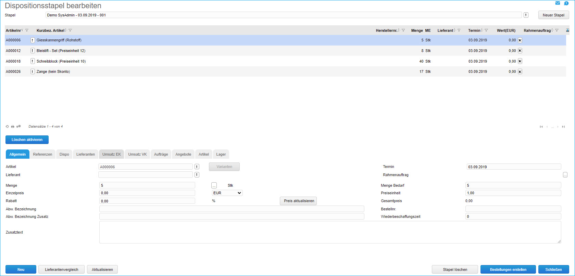This screenshot has height=276, width=575.
Task: Switch to the Lieferanten tab
Action: [86, 154]
